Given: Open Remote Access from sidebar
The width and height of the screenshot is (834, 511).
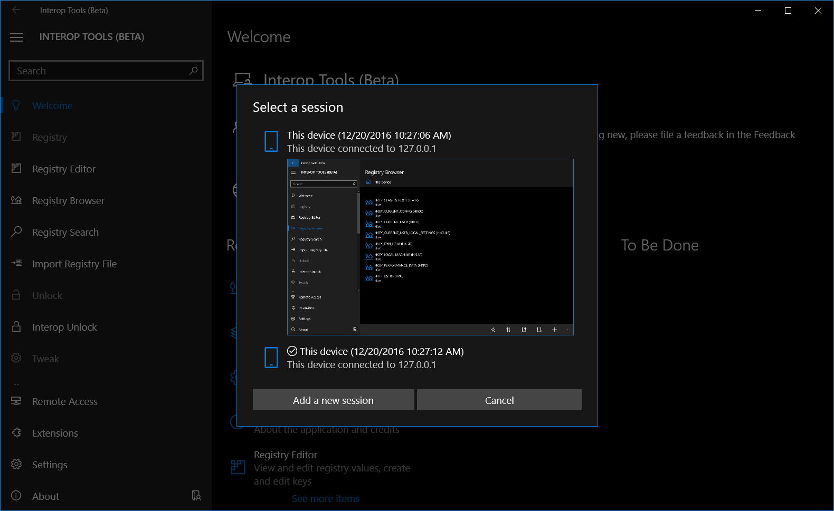Looking at the screenshot, I should 106,401.
